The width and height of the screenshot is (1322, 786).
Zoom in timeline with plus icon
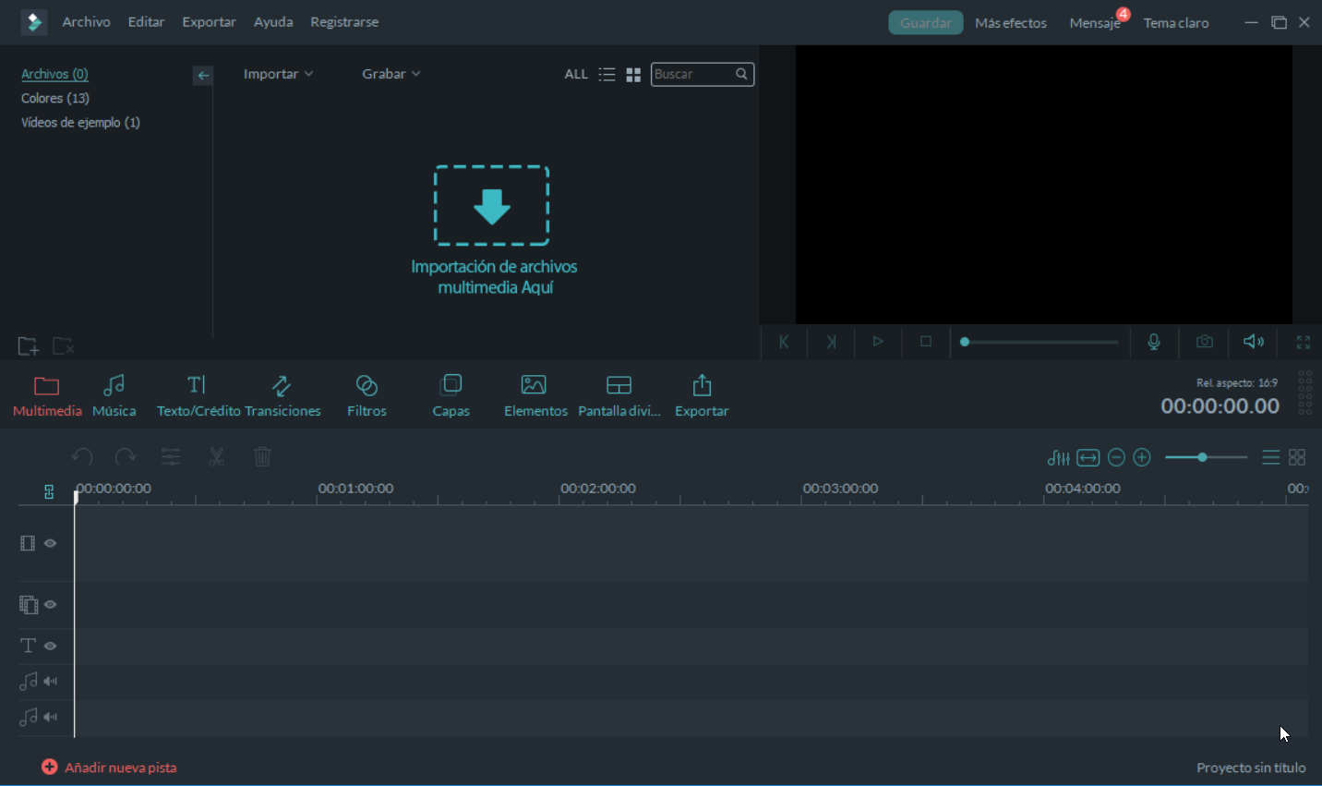point(1142,458)
